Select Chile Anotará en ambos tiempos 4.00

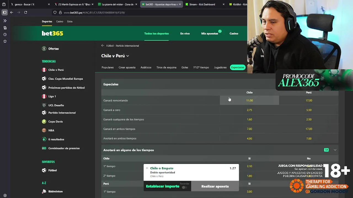tap(249, 138)
